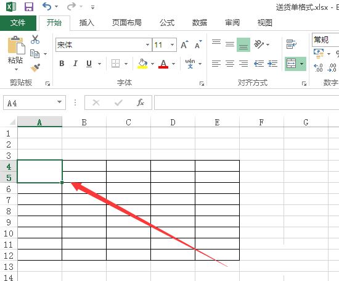Click the Excel application icon
The height and width of the screenshot is (281, 339).
(x=11, y=7)
